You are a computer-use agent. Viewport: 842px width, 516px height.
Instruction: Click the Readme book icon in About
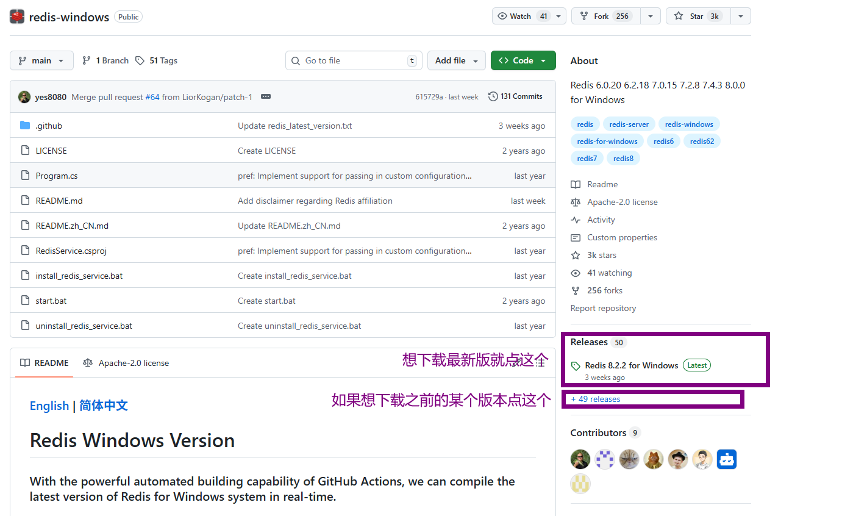click(x=576, y=184)
